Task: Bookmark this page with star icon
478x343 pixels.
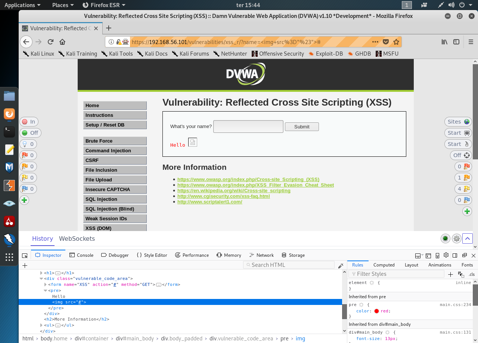Action: [396, 42]
